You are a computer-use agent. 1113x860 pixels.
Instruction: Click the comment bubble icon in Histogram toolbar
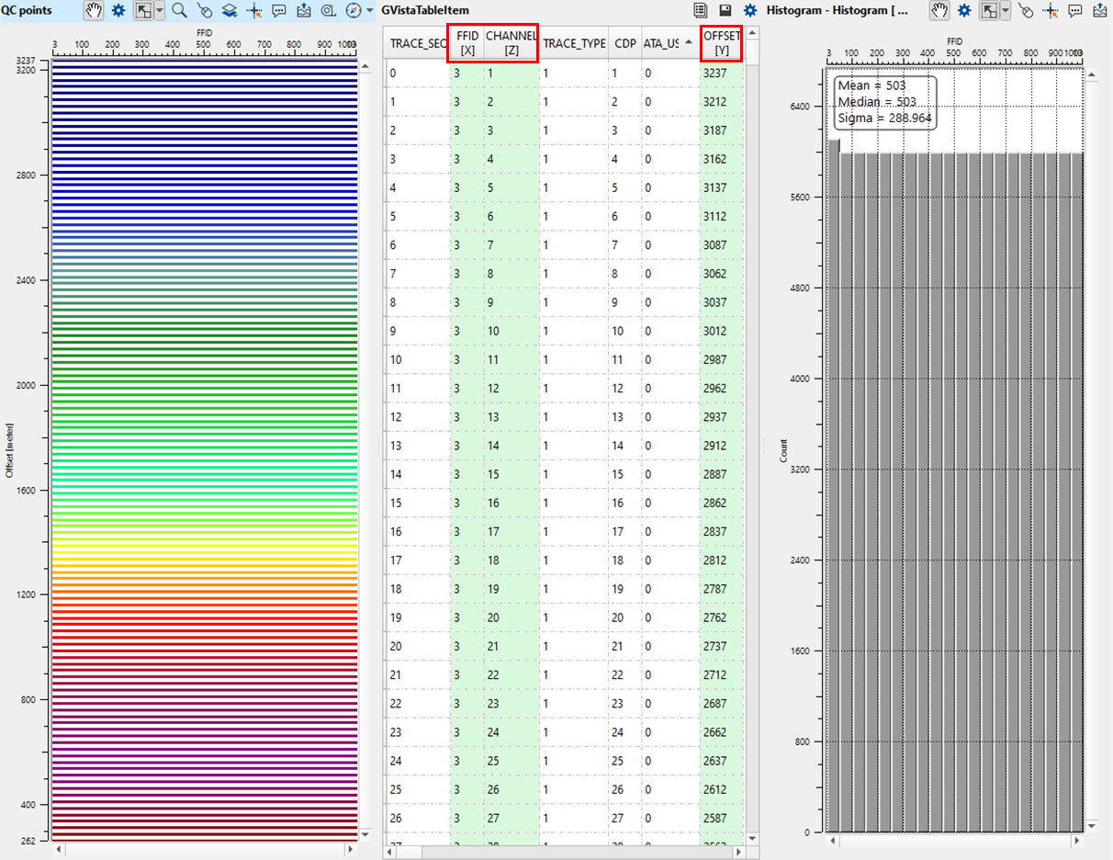click(1075, 10)
